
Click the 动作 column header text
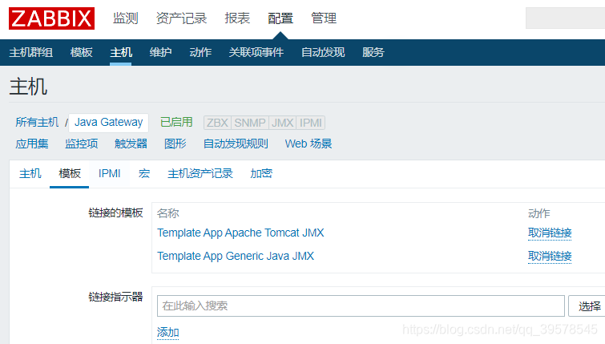tap(539, 213)
